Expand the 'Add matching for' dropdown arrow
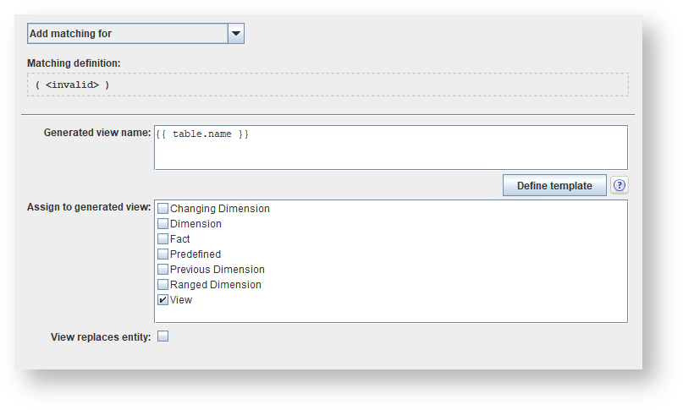 click(236, 34)
